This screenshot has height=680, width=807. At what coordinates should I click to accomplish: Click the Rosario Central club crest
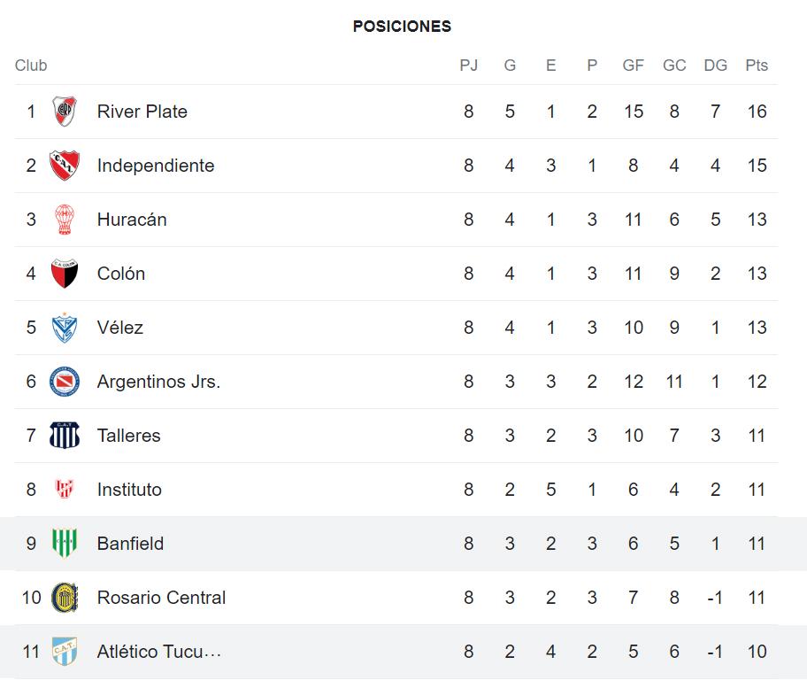pyautogui.click(x=65, y=598)
